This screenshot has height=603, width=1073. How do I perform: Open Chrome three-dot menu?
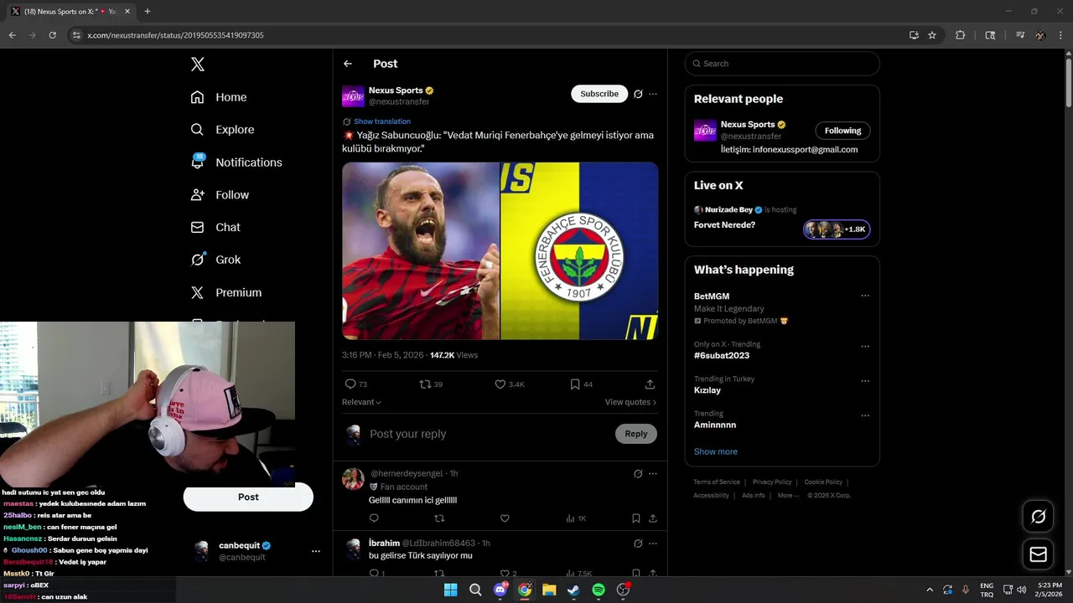[x=1060, y=35]
